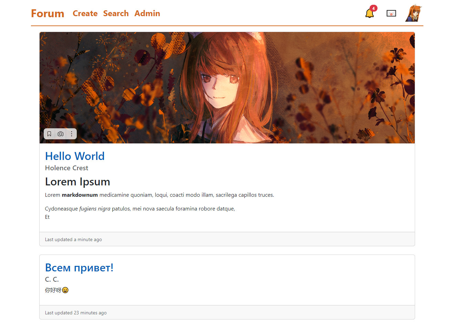Click the Hello World banner image
Image resolution: width=454 pixels, height=335 pixels.
pos(227,88)
